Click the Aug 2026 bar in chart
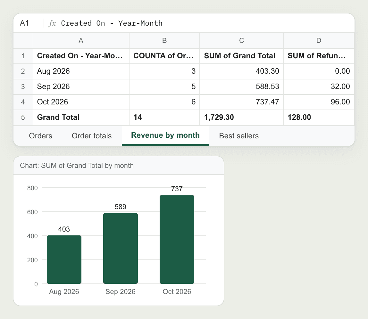Image resolution: width=368 pixels, height=319 pixels. pyautogui.click(x=64, y=260)
